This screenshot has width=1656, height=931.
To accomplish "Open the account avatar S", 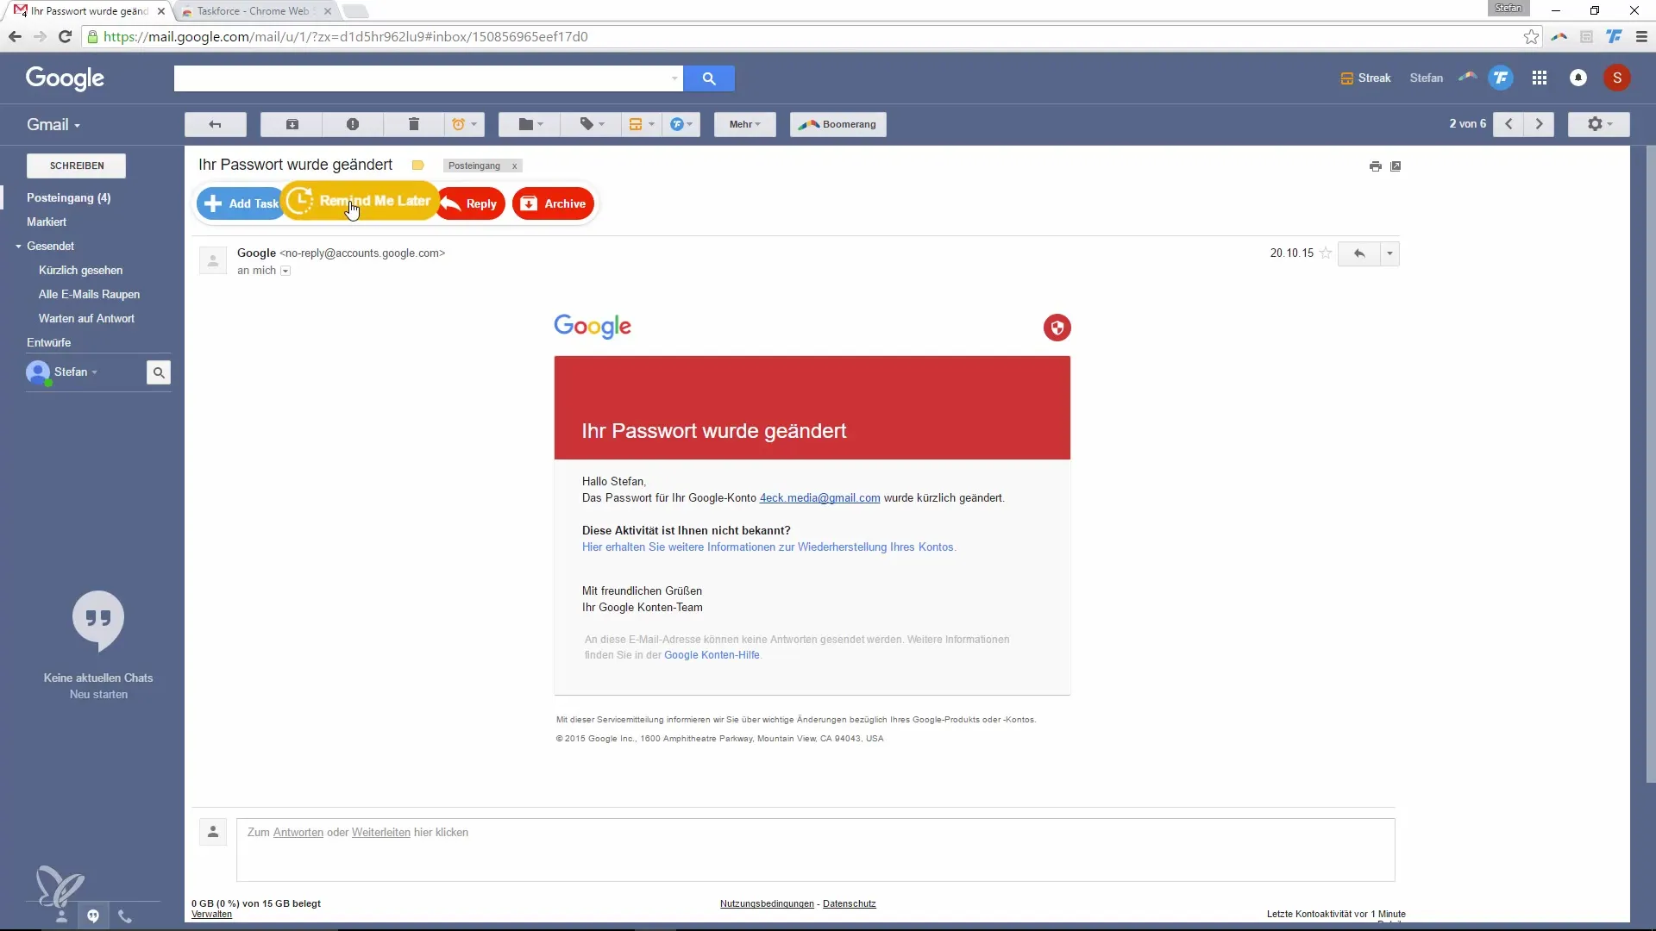I will (x=1617, y=78).
